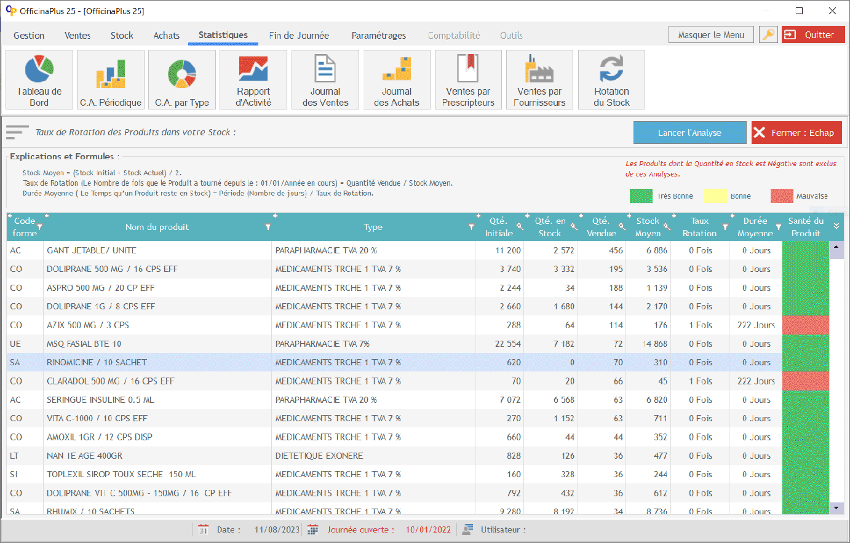Viewport: 850px width, 543px height.
Task: Open Rapport d'Activité
Action: coord(253,80)
